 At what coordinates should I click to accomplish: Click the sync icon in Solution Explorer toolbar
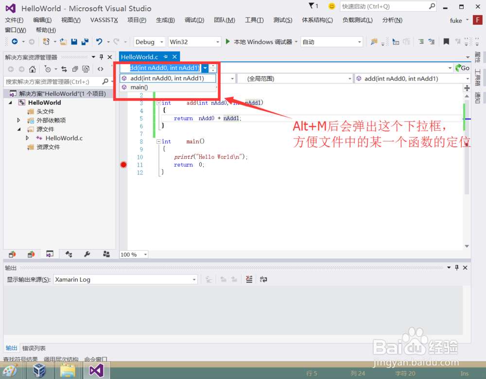click(x=64, y=69)
